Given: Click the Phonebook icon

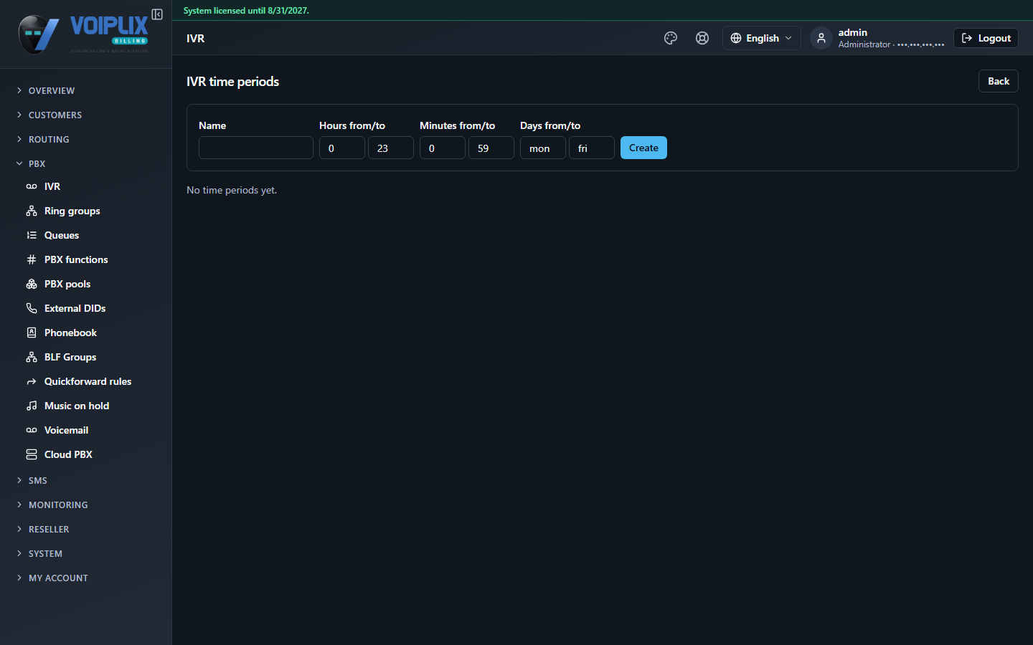Looking at the screenshot, I should point(32,333).
